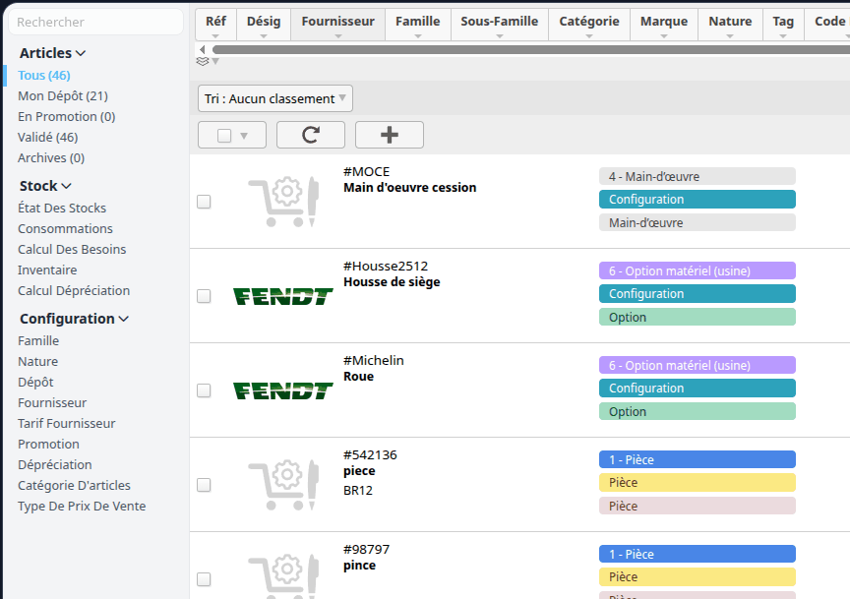Viewport: 850px width, 599px height.
Task: Open Dépôt configuration
Action: 35,383
